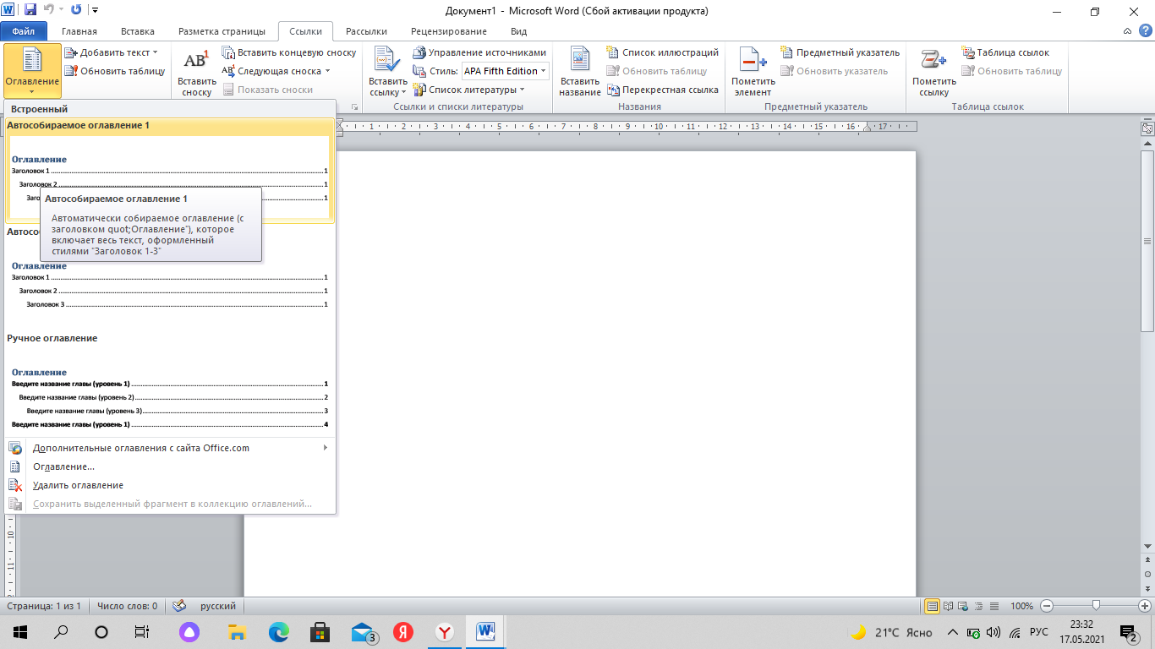Open the citation Style combo box APA Fifth Edition

(x=506, y=71)
